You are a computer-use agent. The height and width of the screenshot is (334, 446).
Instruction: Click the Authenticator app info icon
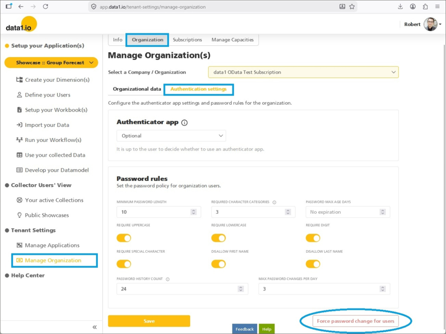[x=184, y=122]
